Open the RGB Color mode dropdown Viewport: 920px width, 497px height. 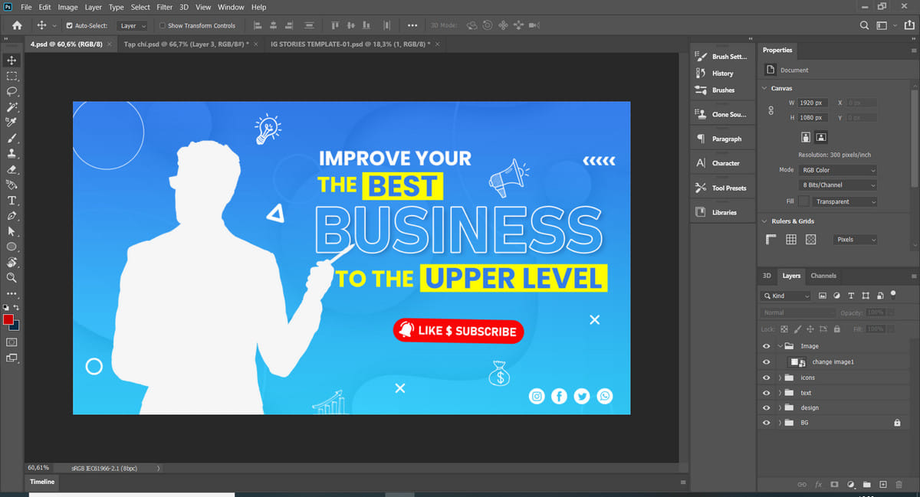pos(838,170)
